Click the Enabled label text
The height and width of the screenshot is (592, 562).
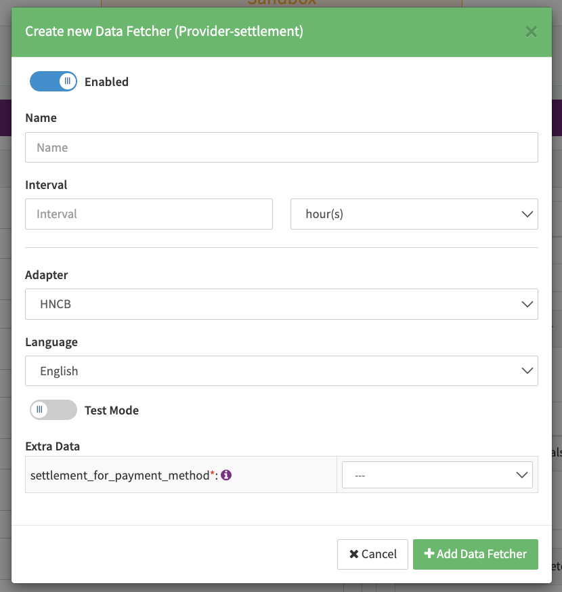pyautogui.click(x=106, y=82)
